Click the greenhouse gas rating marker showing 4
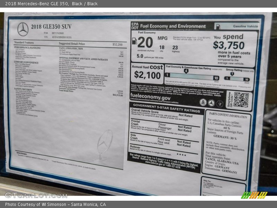277x208 pixels. click(186, 71)
